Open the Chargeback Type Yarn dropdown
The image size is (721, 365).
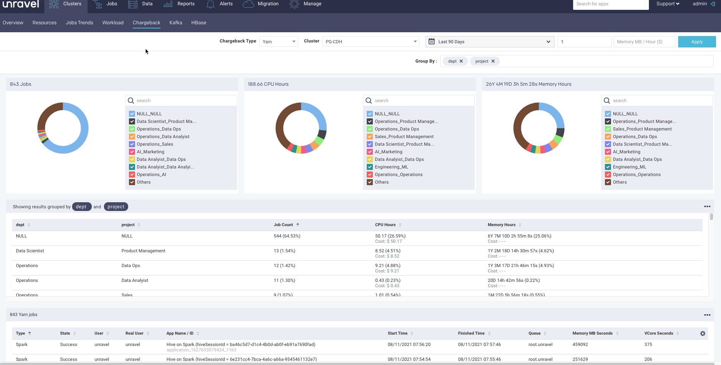pyautogui.click(x=279, y=42)
